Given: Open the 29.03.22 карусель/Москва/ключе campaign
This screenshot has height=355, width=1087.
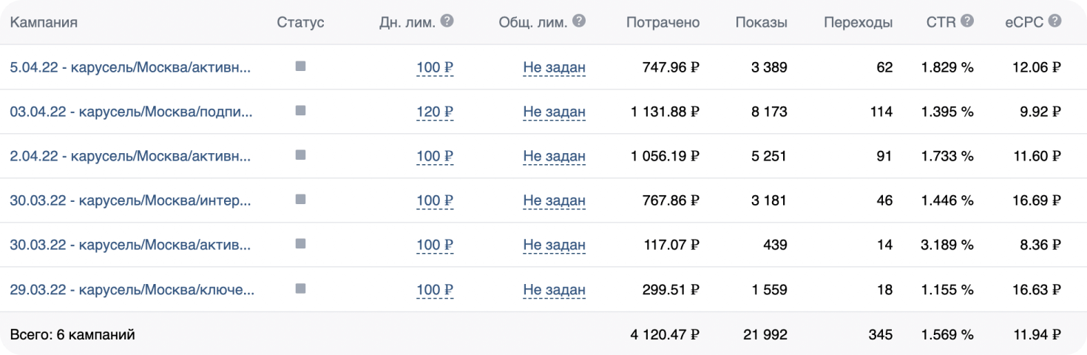Looking at the screenshot, I should [x=132, y=289].
